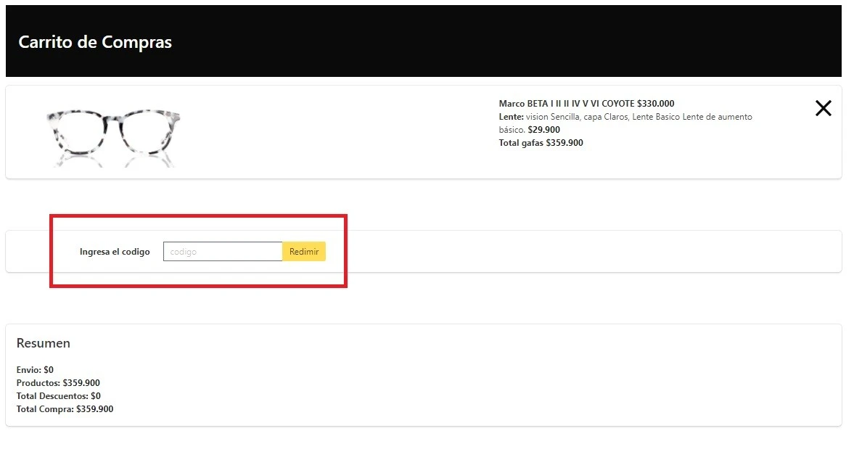
Task: Click the $29.900 lens price
Action: (543, 130)
